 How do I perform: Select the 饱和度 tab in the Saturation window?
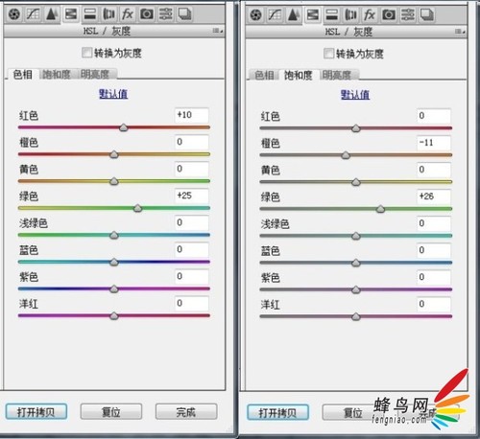tap(299, 76)
